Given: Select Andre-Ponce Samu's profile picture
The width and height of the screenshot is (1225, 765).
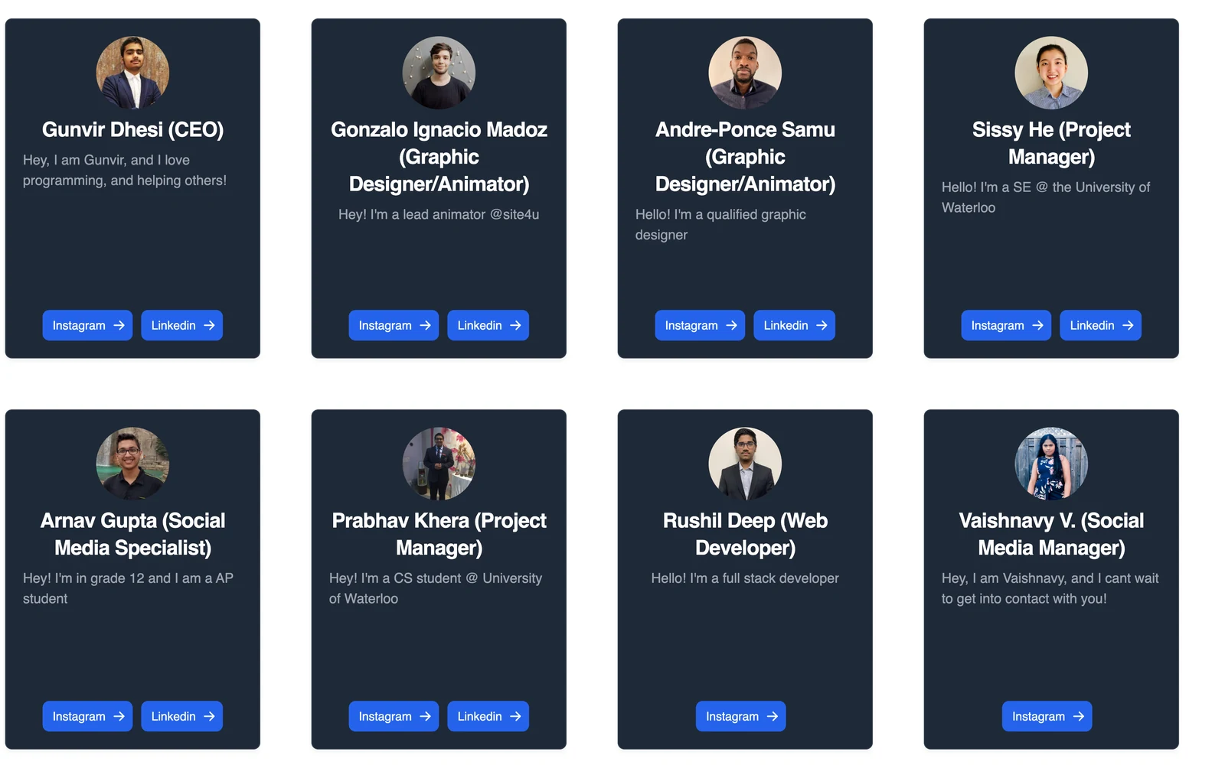Looking at the screenshot, I should [745, 73].
